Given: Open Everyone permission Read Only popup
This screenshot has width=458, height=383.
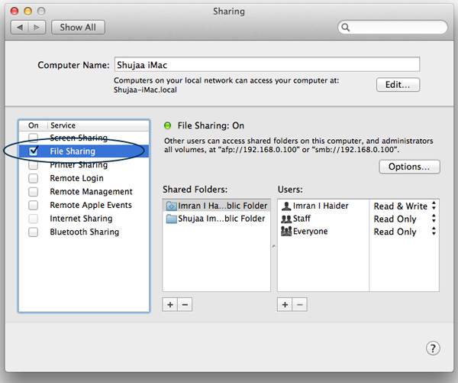Looking at the screenshot, I should (x=405, y=232).
